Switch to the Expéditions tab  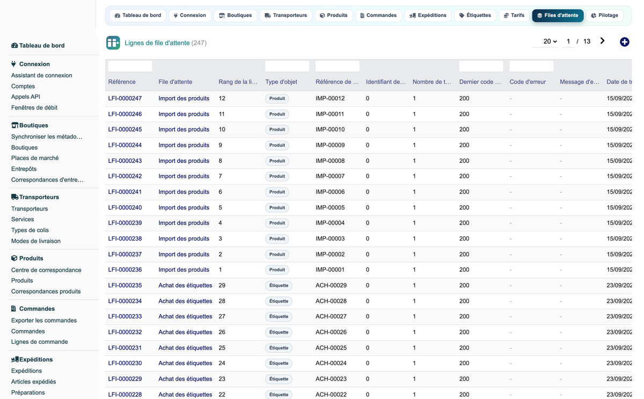(428, 16)
